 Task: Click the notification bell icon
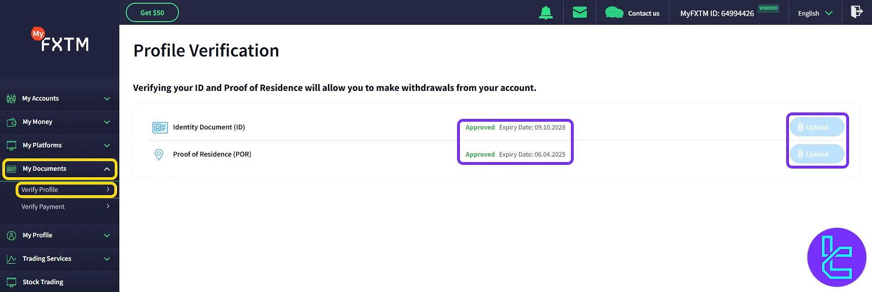coord(546,13)
